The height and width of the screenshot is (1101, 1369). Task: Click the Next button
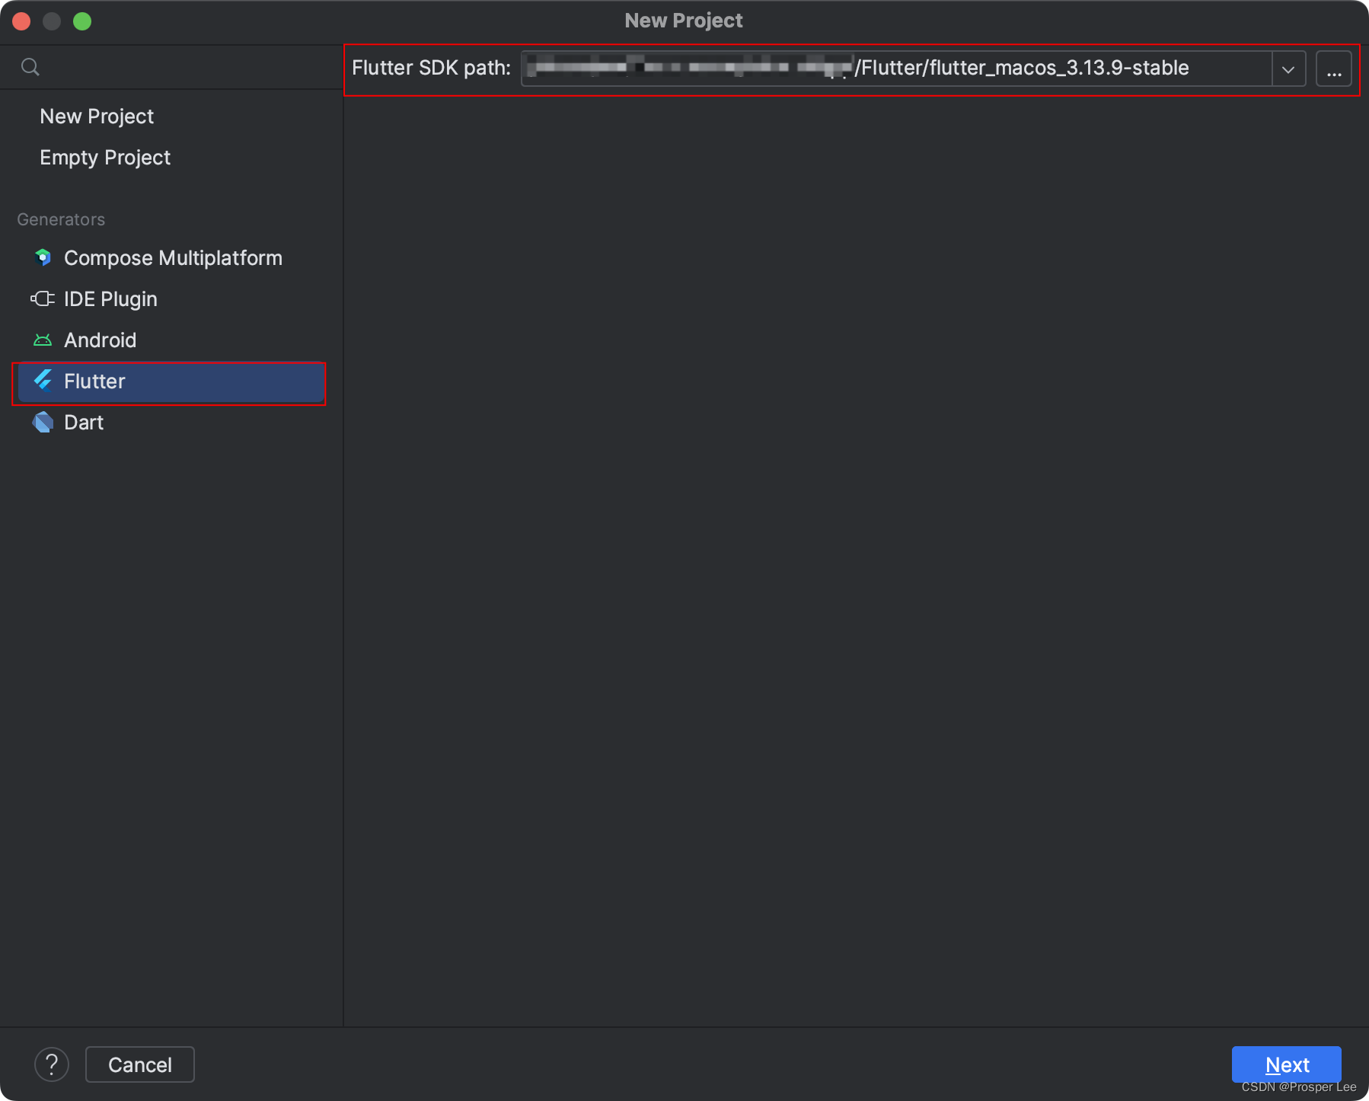[1287, 1064]
